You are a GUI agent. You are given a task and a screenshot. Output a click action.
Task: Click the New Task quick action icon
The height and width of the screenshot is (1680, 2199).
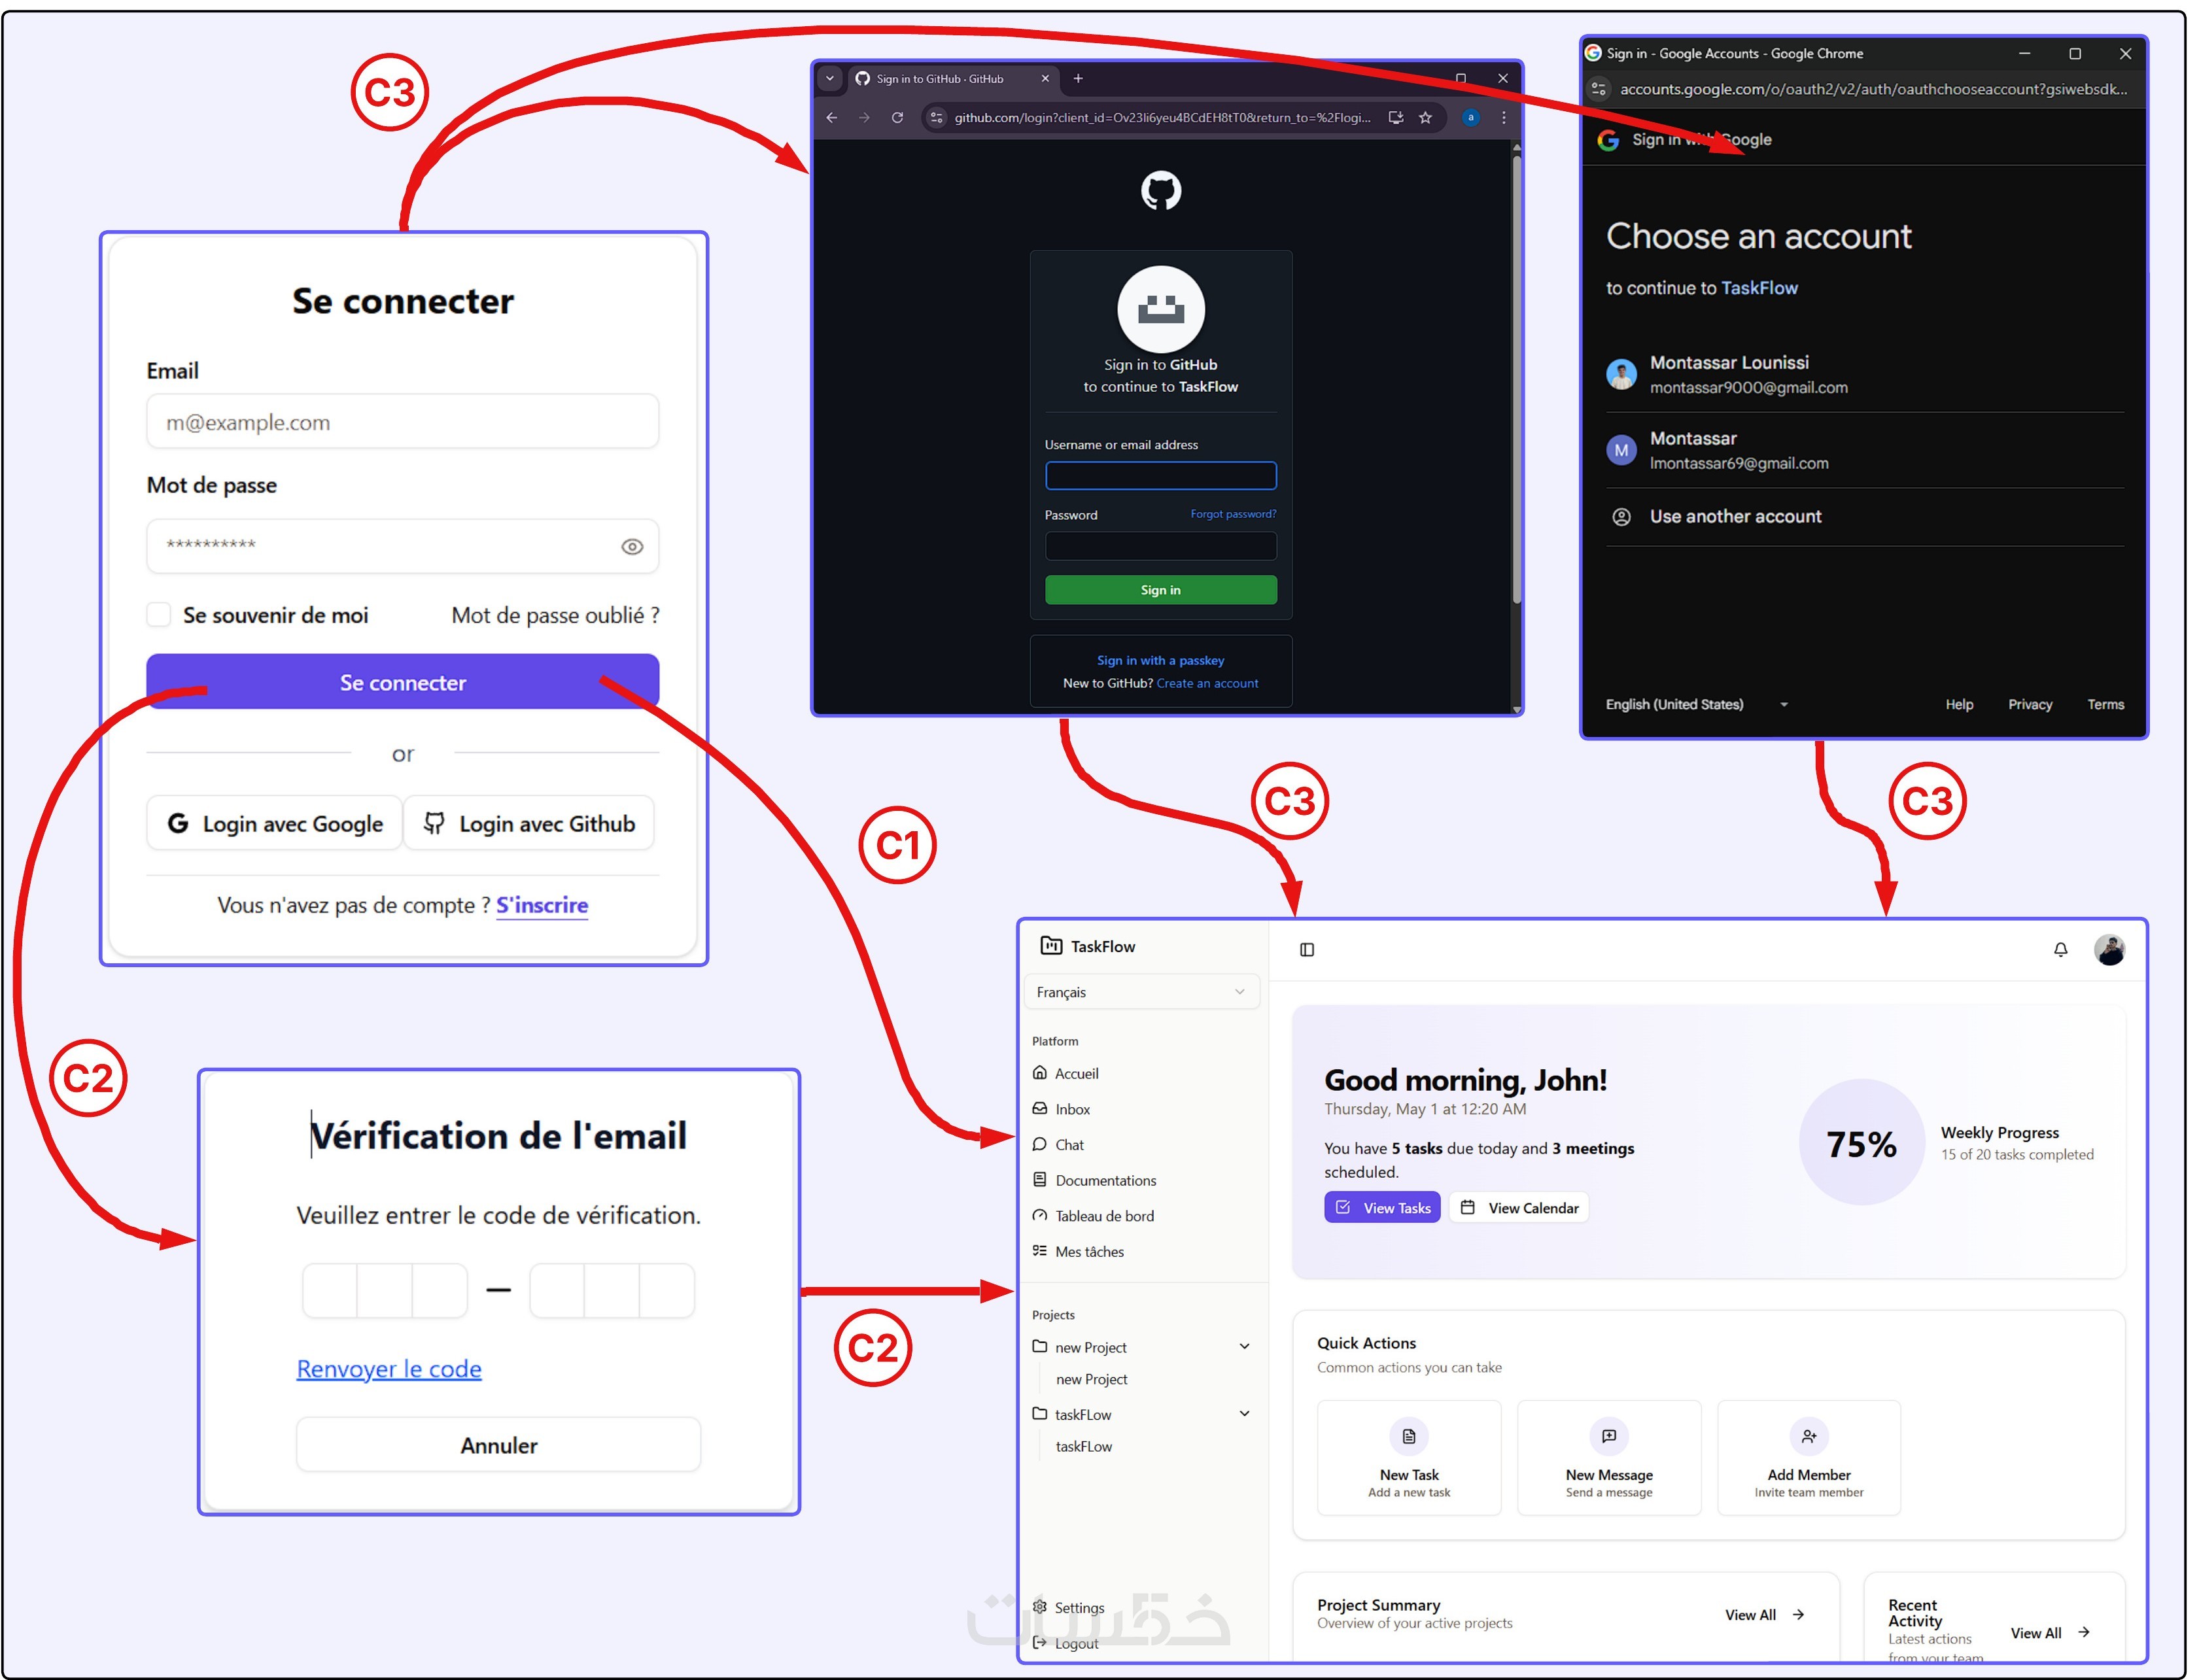[x=1409, y=1437]
